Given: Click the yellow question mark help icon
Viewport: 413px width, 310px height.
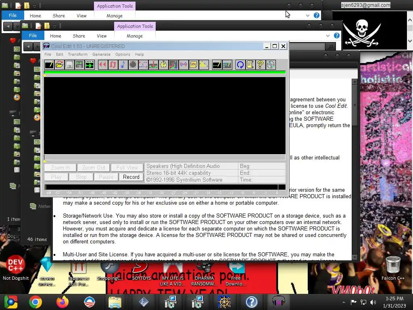Looking at the screenshot, I should [x=260, y=65].
